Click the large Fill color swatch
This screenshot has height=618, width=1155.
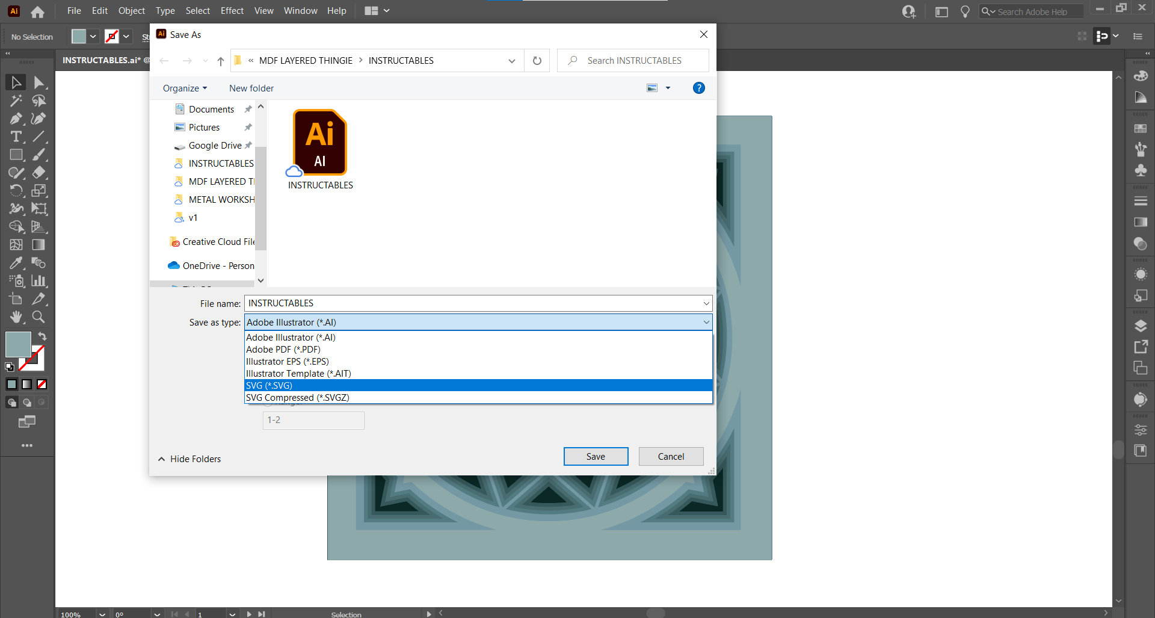pyautogui.click(x=18, y=345)
